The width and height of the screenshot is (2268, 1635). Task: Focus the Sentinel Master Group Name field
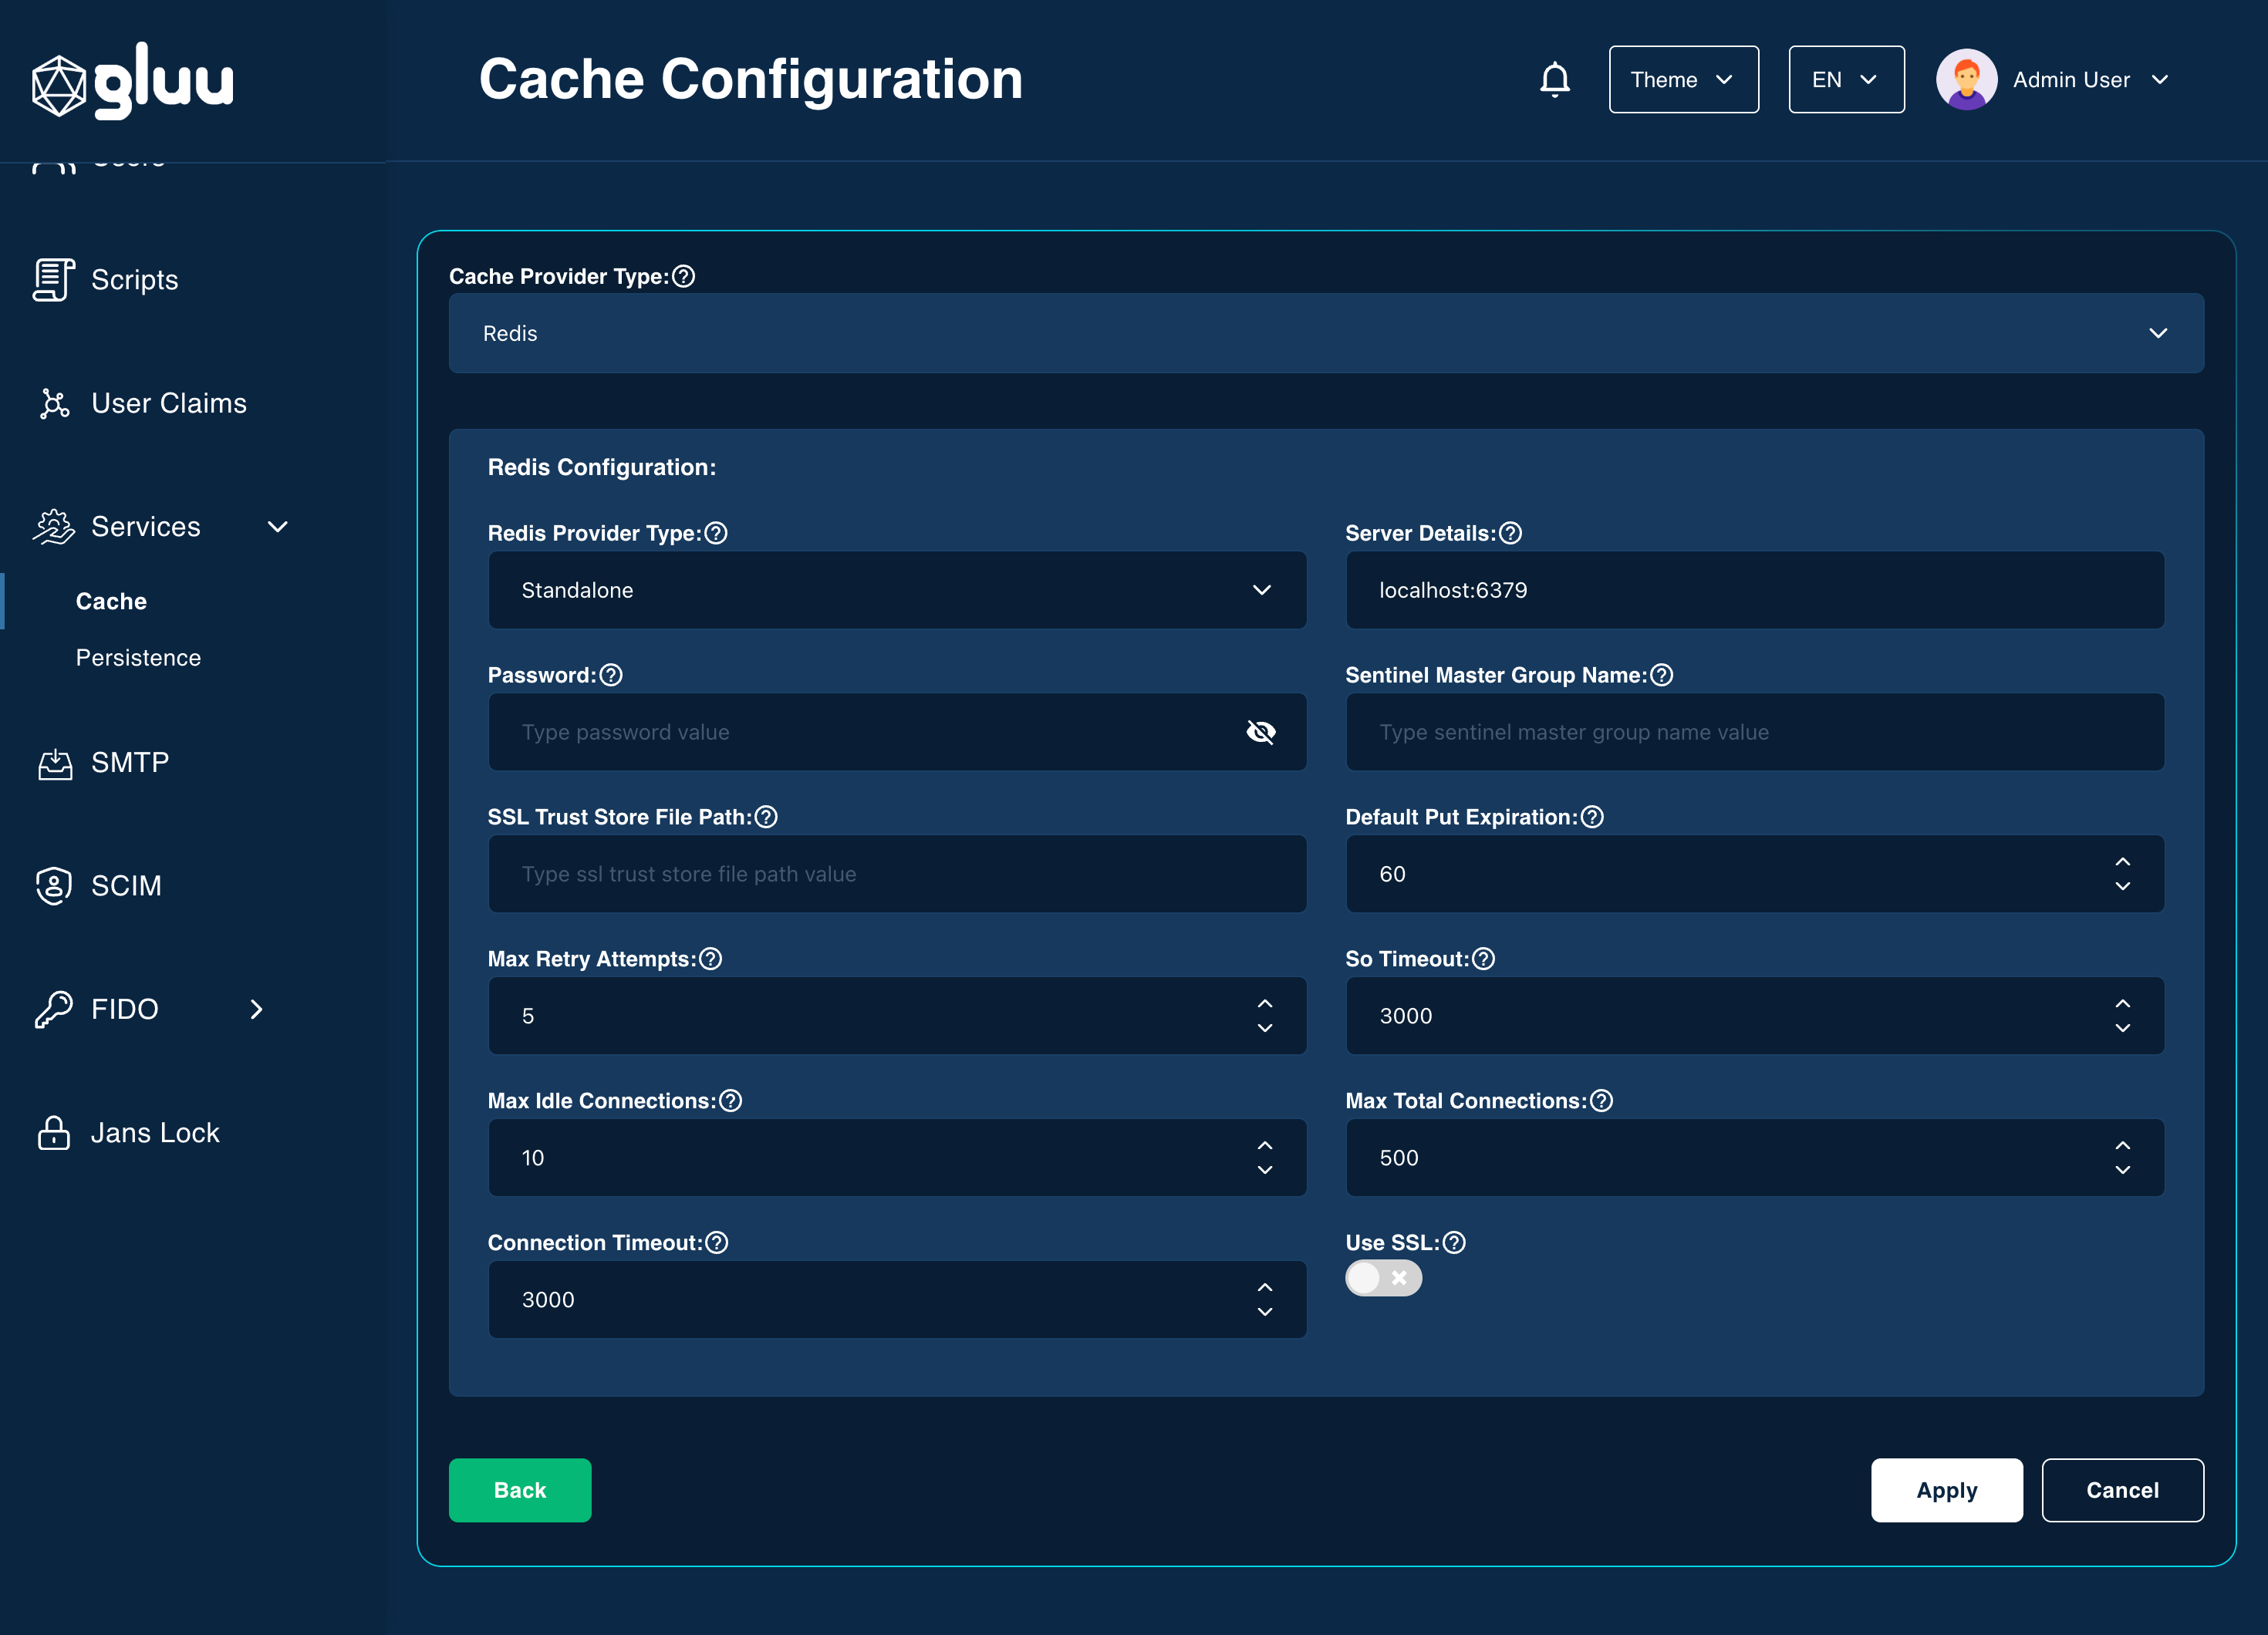1755,732
